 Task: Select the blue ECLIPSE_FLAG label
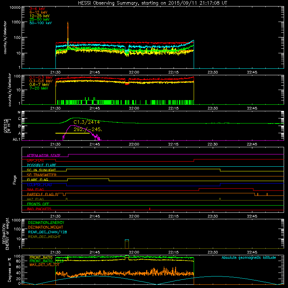coord(39,185)
